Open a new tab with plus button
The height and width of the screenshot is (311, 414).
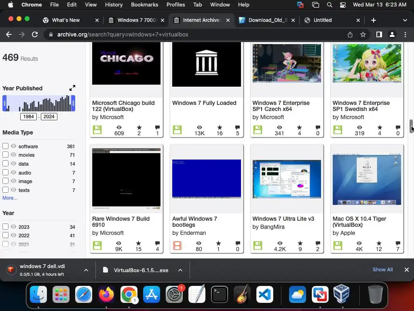pyautogui.click(x=373, y=20)
